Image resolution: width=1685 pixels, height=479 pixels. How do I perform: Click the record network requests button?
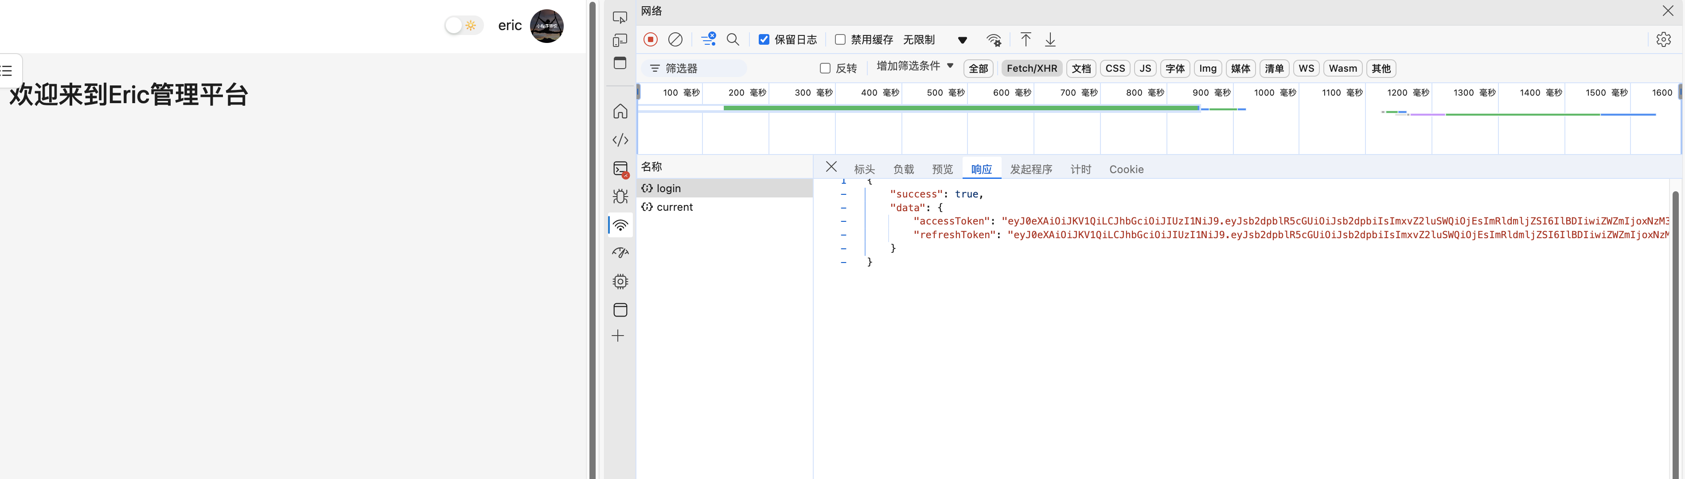coord(650,40)
